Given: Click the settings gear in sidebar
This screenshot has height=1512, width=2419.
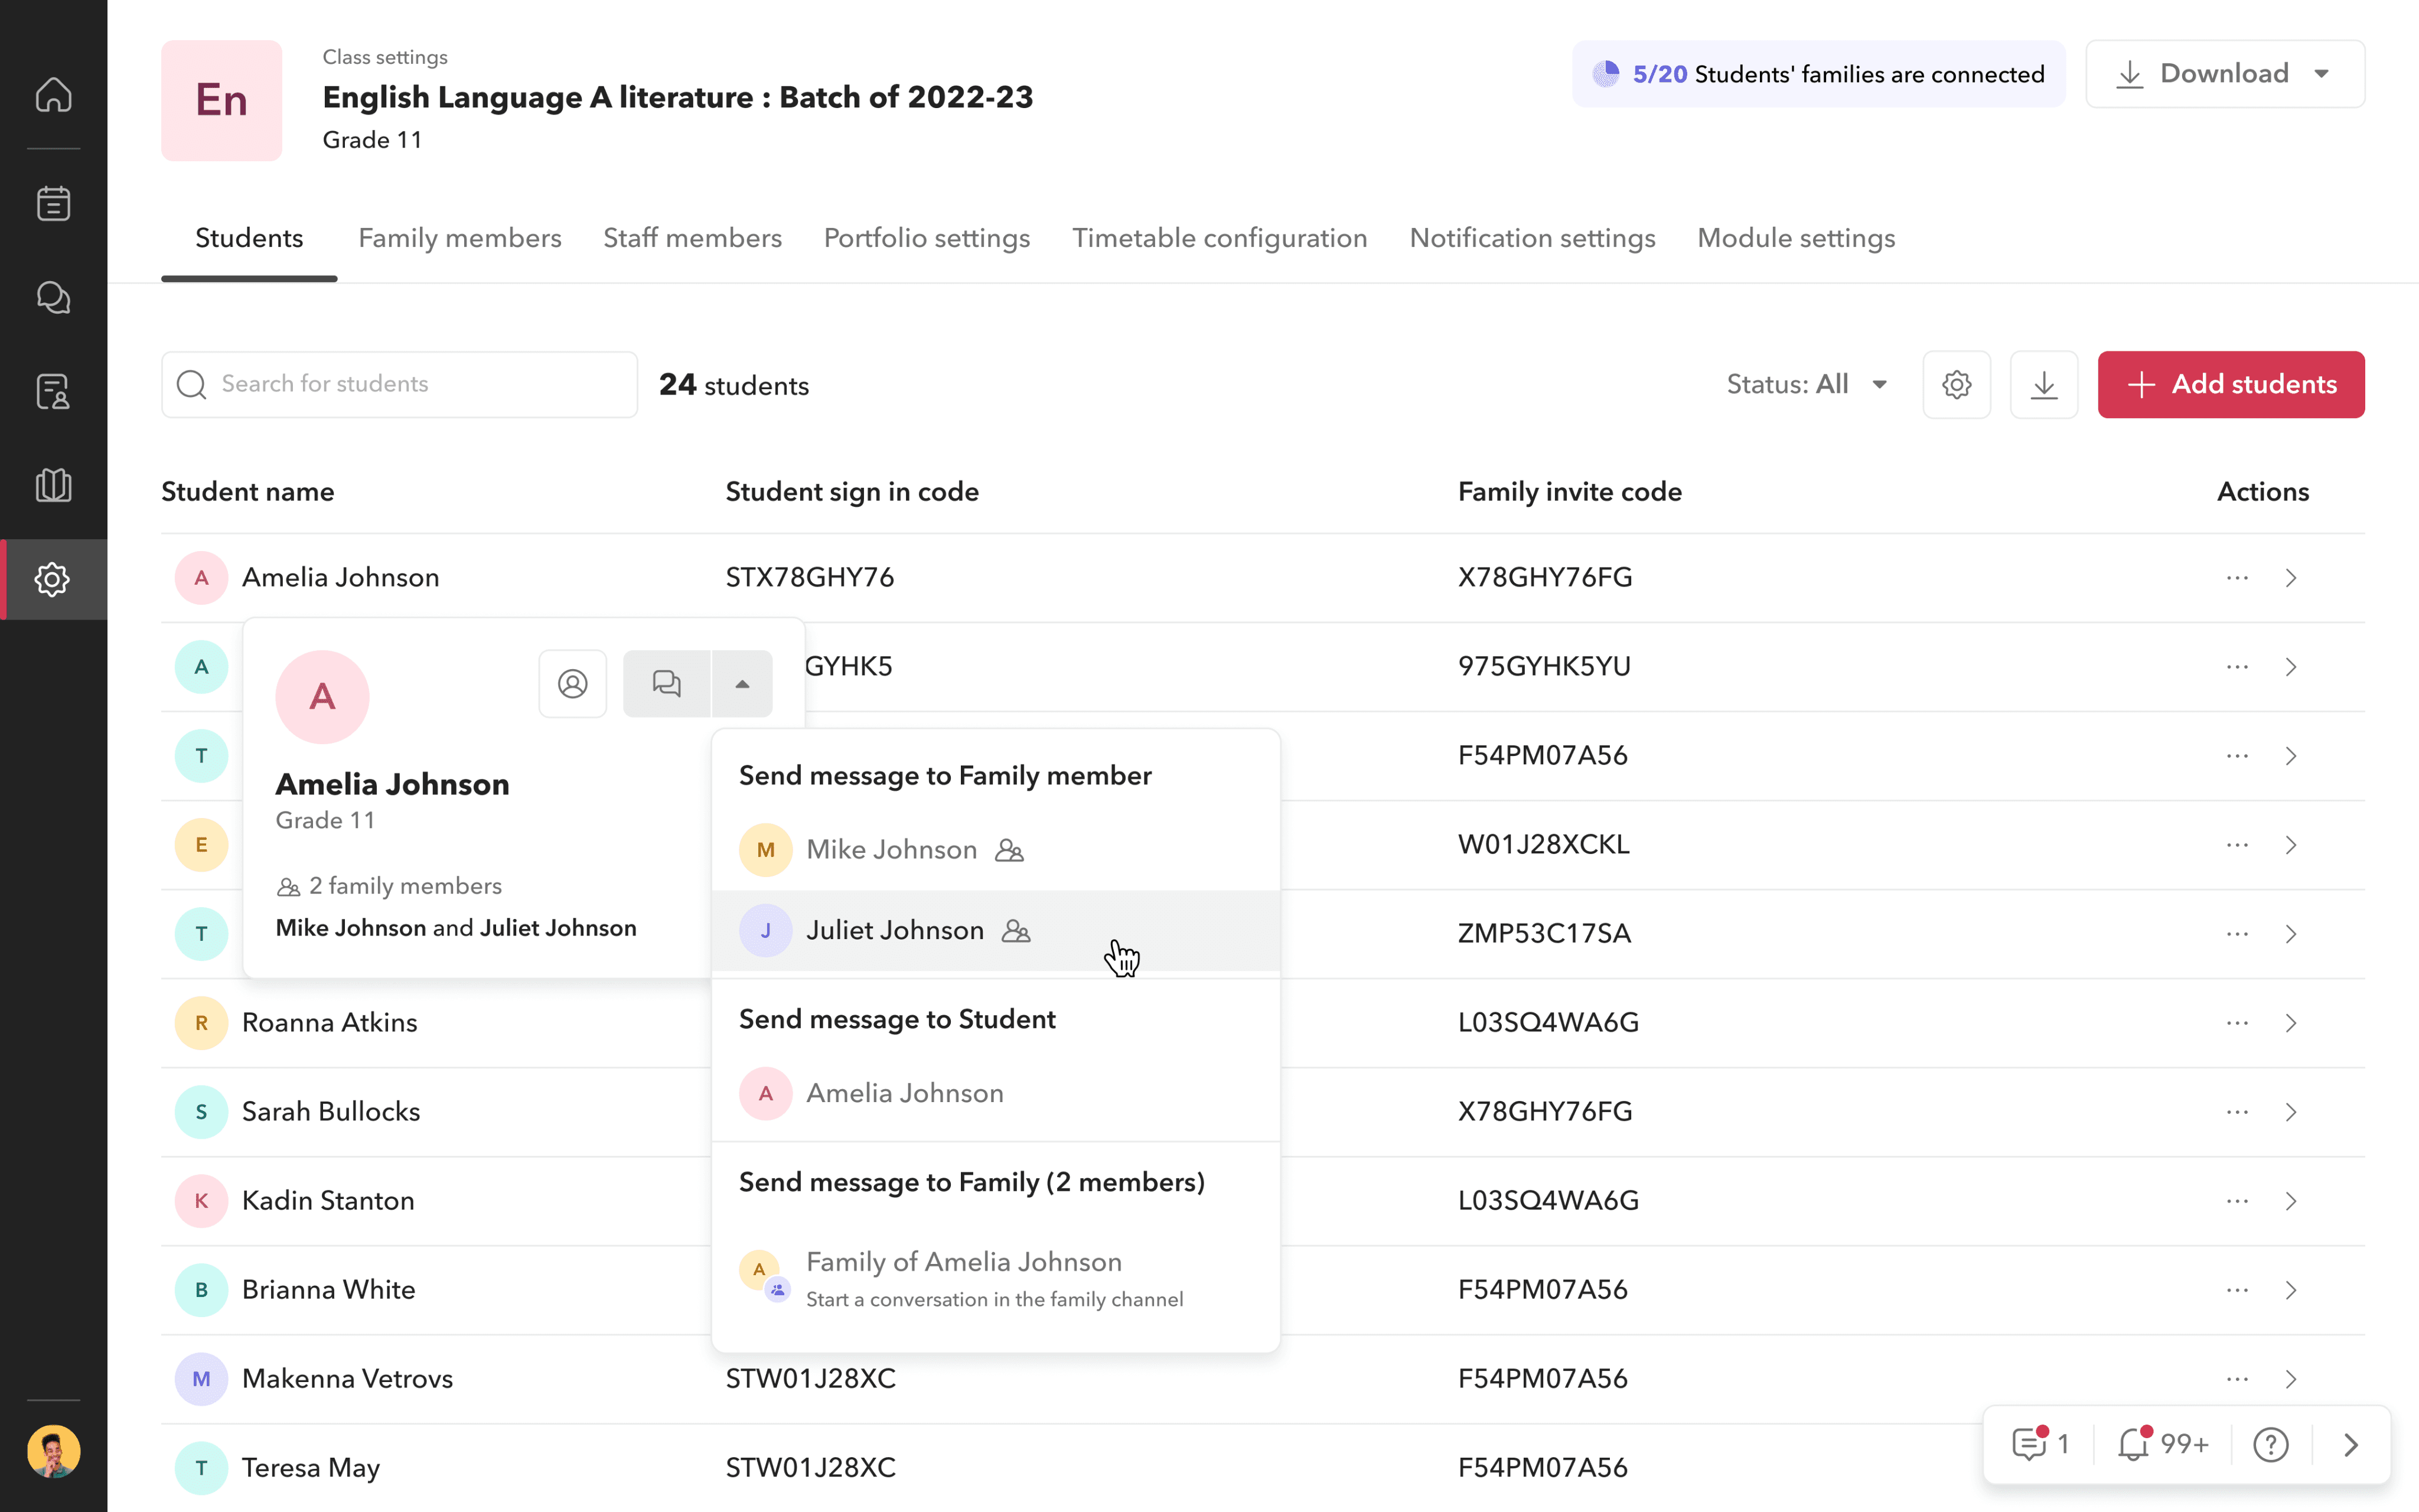Looking at the screenshot, I should [53, 579].
